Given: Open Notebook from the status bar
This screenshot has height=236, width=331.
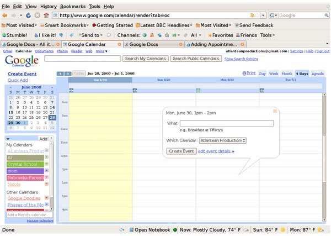Looking at the screenshot, I should pos(150,230).
